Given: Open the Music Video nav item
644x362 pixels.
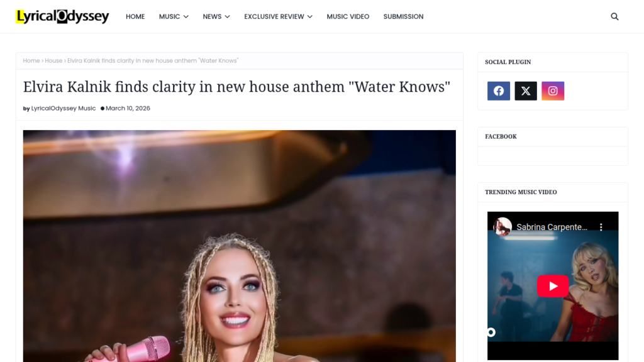Looking at the screenshot, I should coord(348,16).
